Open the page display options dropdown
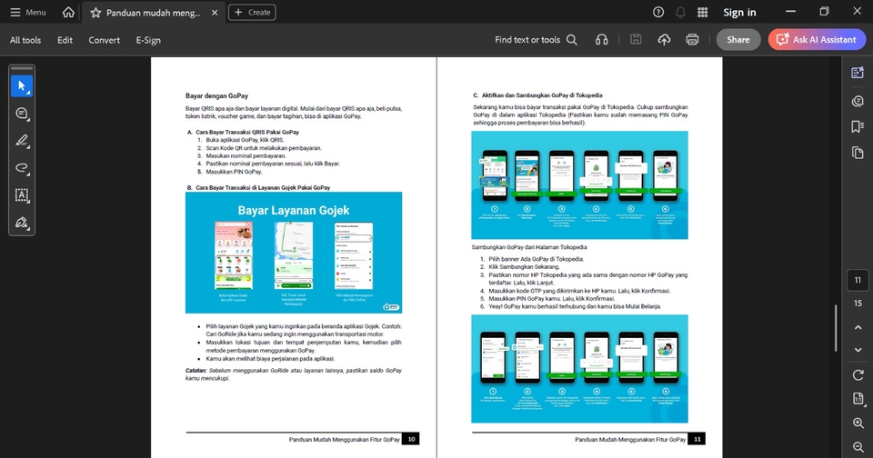 pyautogui.click(x=858, y=399)
